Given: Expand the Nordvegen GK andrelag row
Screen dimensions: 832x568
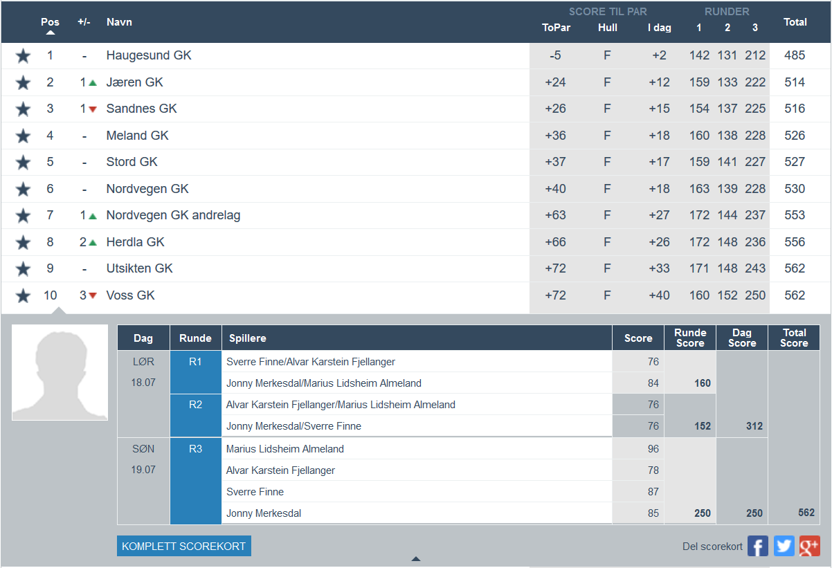Looking at the screenshot, I should tap(173, 216).
